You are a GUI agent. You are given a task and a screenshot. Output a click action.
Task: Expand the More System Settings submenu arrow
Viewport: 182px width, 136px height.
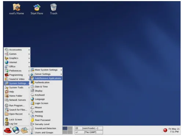click(x=61, y=70)
